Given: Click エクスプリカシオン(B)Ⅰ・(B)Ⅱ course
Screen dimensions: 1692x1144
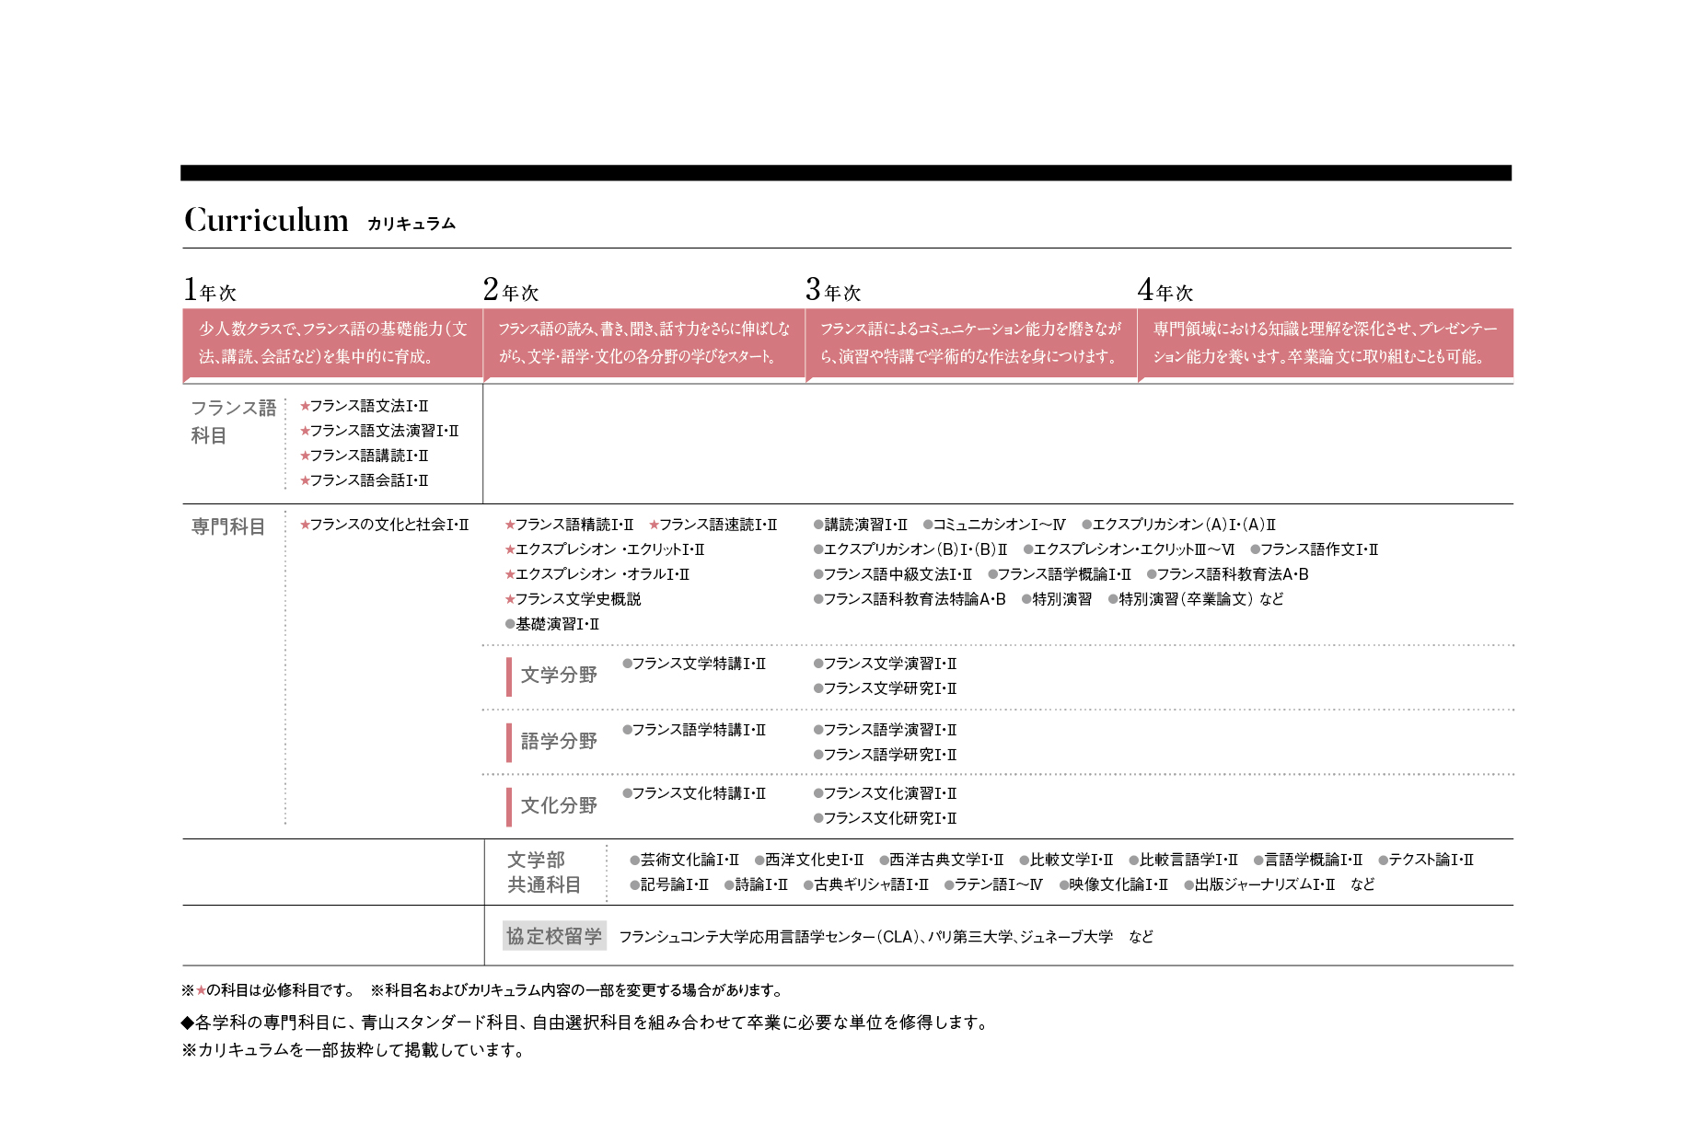Looking at the screenshot, I should click(910, 549).
